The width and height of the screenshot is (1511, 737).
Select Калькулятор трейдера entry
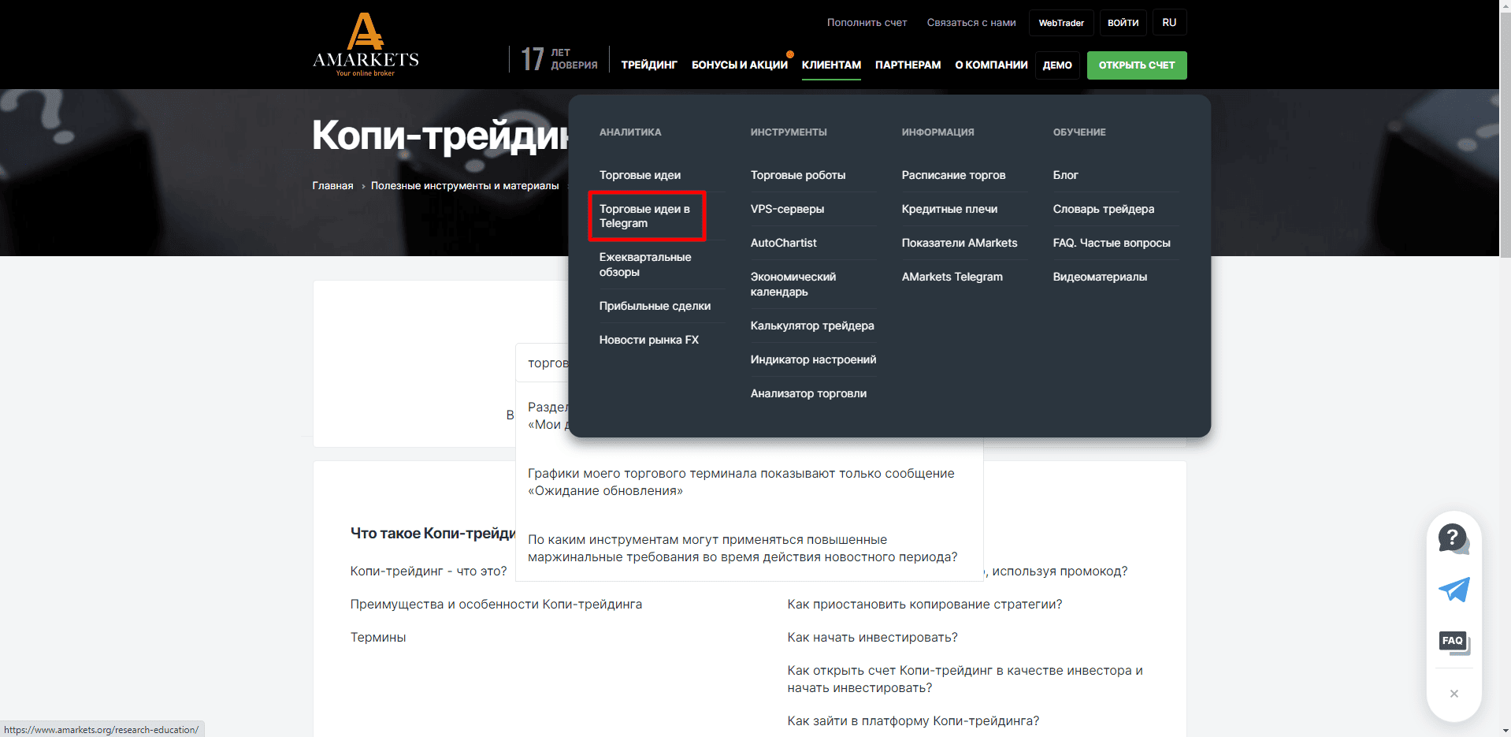click(812, 326)
